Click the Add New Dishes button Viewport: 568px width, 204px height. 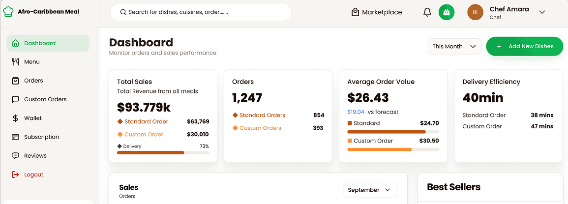click(525, 46)
